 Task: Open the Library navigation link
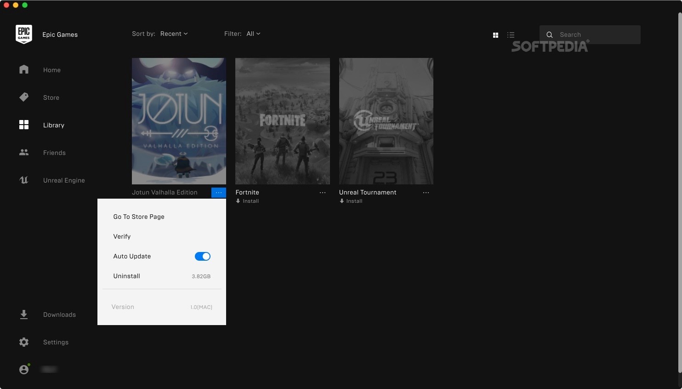pyautogui.click(x=54, y=125)
